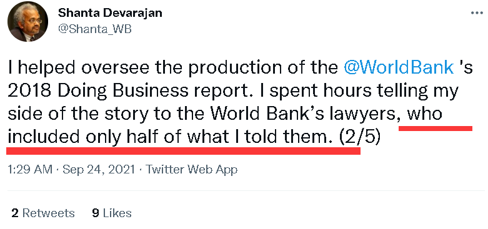
Task: Open the Shanta Devarajan display name link
Action: [x=110, y=13]
